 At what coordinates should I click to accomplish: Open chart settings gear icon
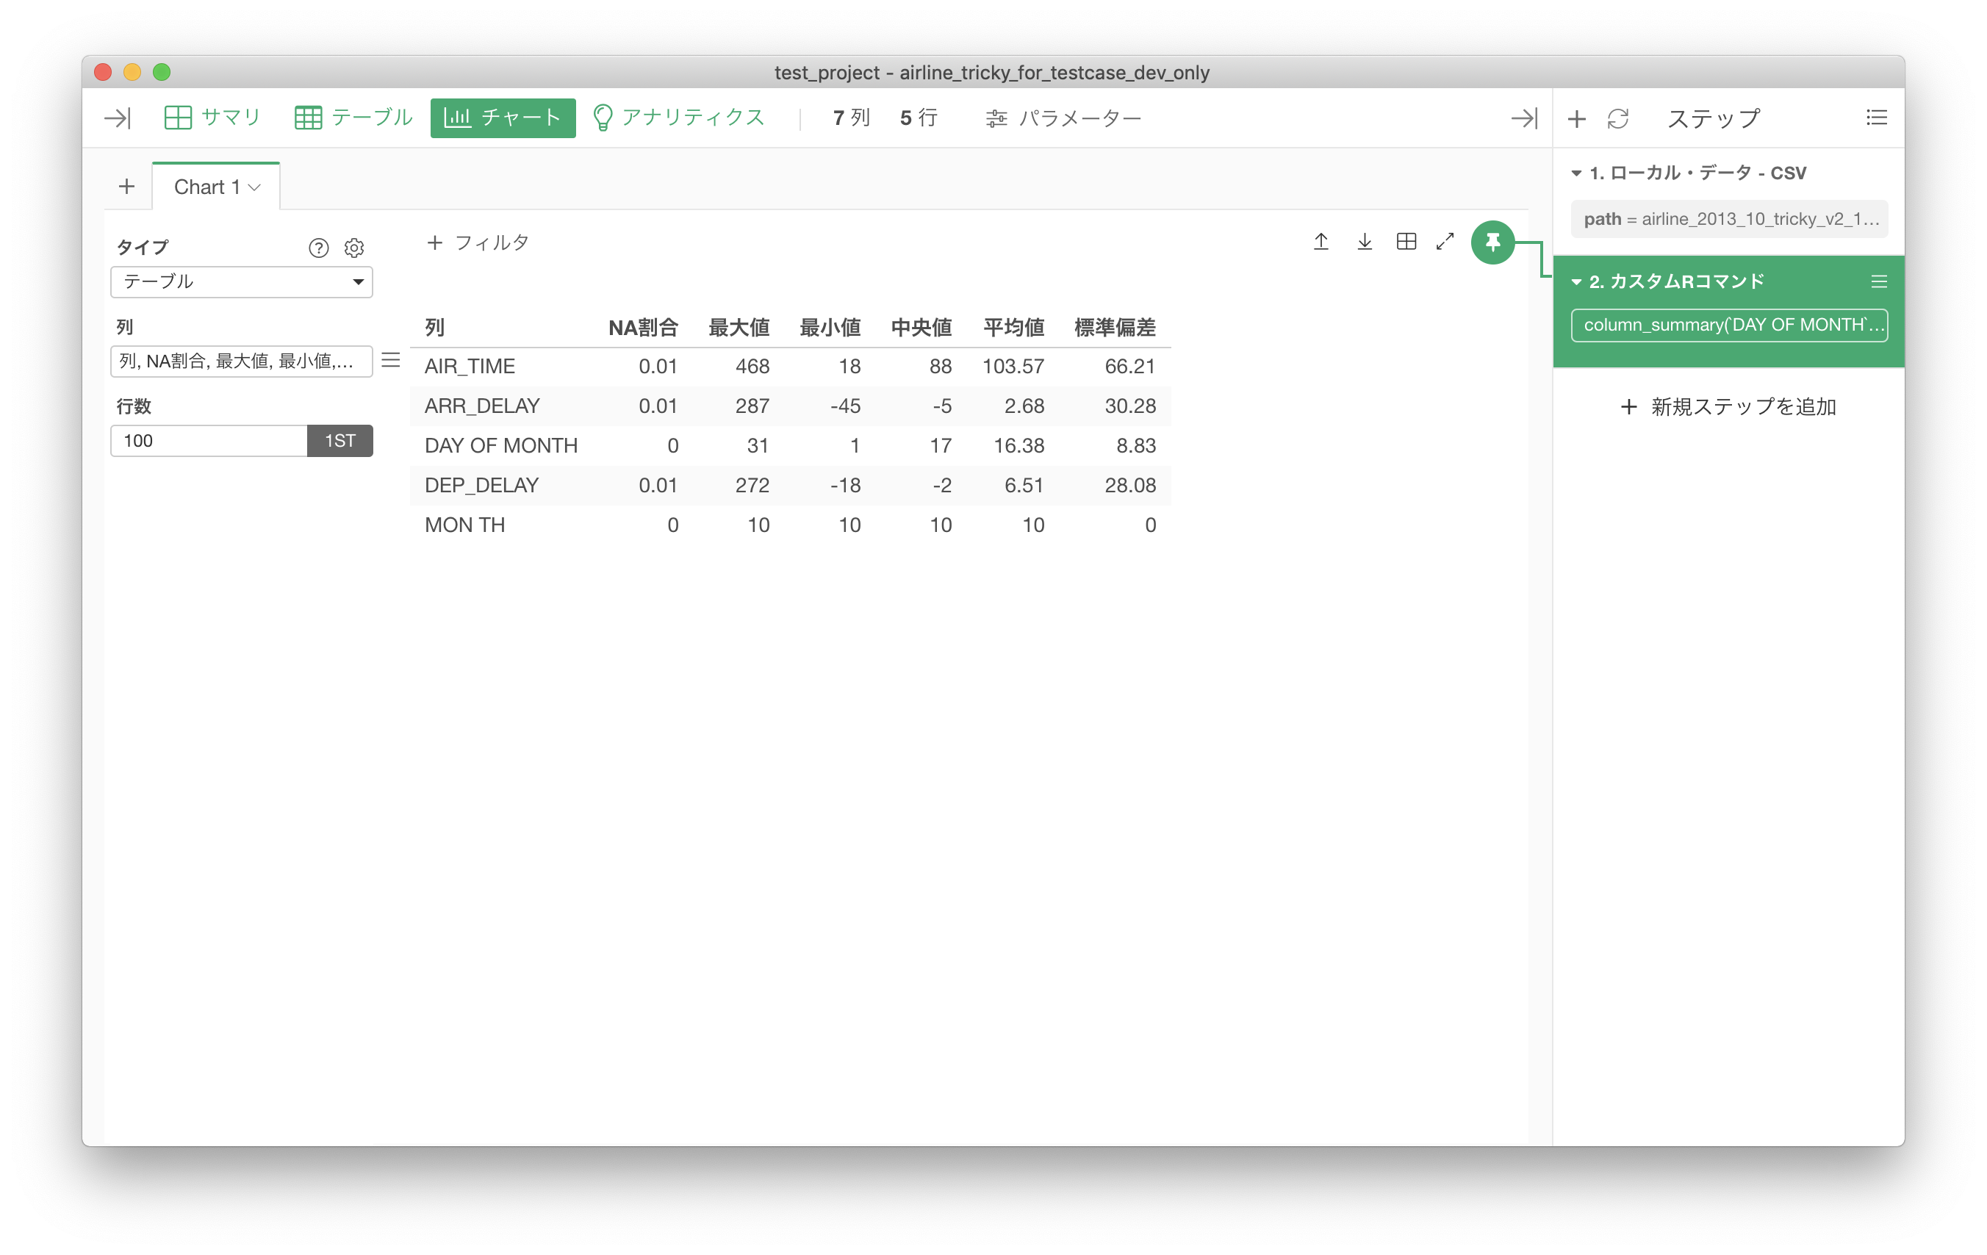coord(354,248)
